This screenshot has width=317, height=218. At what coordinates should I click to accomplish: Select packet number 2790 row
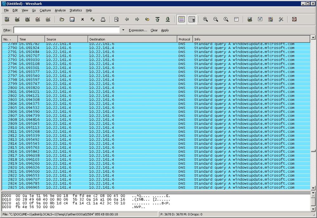click(x=156, y=48)
